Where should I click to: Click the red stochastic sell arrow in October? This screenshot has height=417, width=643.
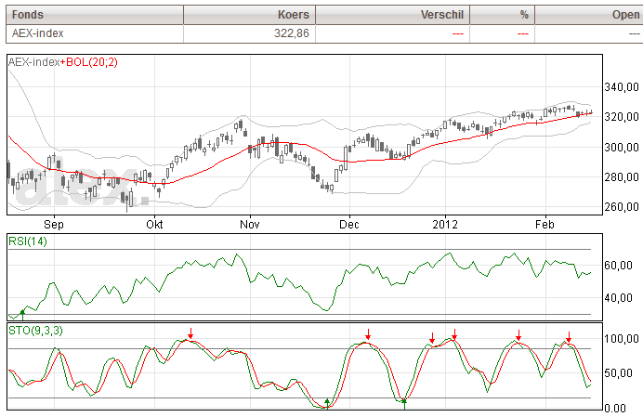coord(190,333)
